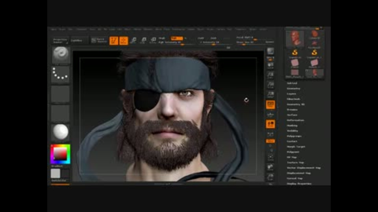Click the Scroll canvas icon

271,66
